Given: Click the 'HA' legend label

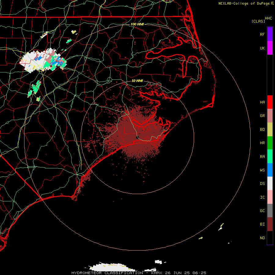Looking at the screenshot, I should (x=262, y=102).
